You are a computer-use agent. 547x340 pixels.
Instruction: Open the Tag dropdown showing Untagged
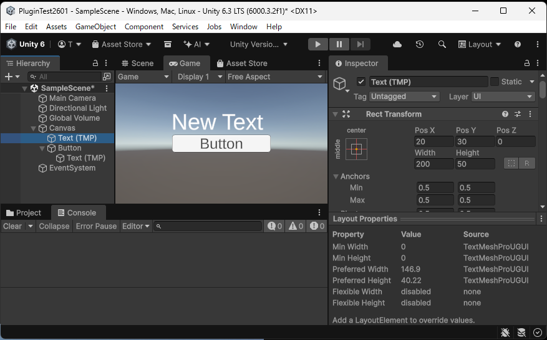tap(404, 97)
